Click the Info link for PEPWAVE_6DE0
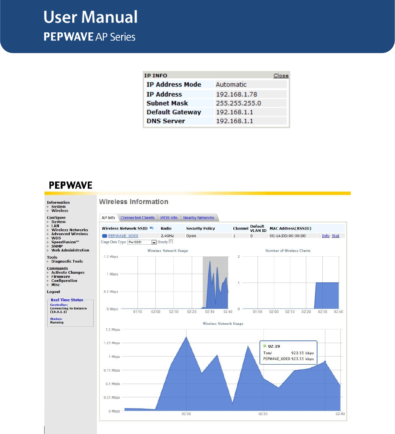395x434 pixels. (326, 236)
